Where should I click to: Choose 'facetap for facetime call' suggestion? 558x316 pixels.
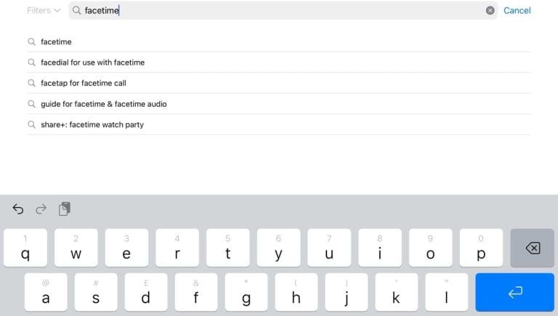coord(83,84)
